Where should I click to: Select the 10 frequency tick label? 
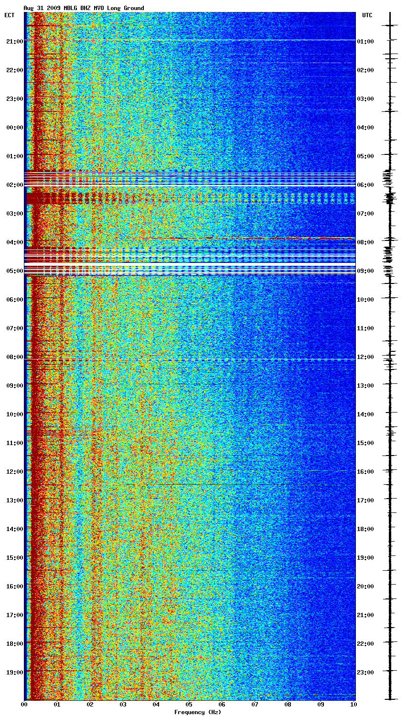[353, 705]
